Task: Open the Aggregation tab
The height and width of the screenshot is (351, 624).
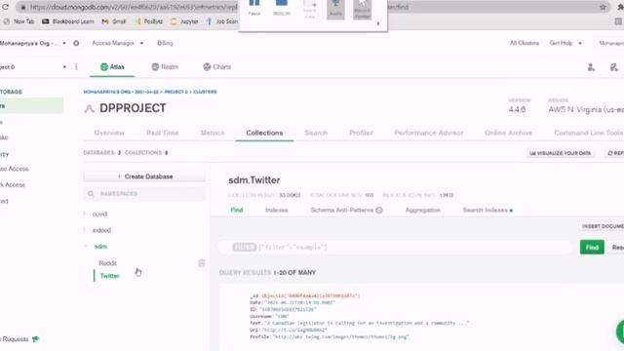Action: (x=422, y=211)
